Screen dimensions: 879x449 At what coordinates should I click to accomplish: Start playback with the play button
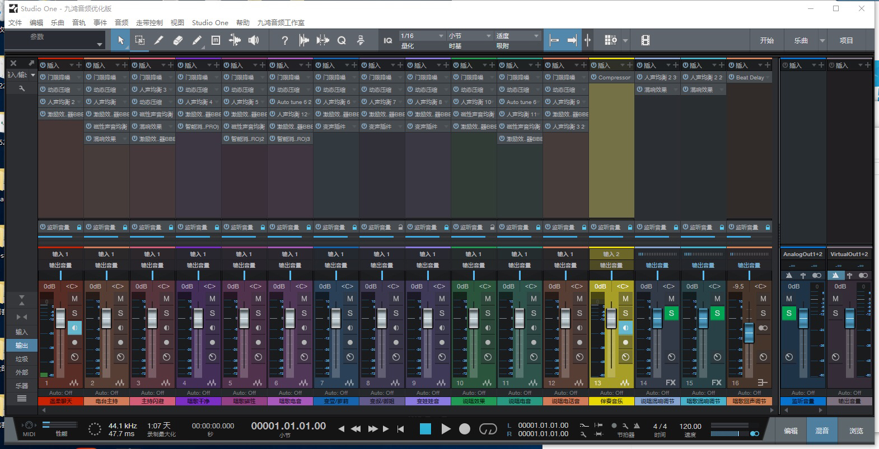[x=446, y=429]
